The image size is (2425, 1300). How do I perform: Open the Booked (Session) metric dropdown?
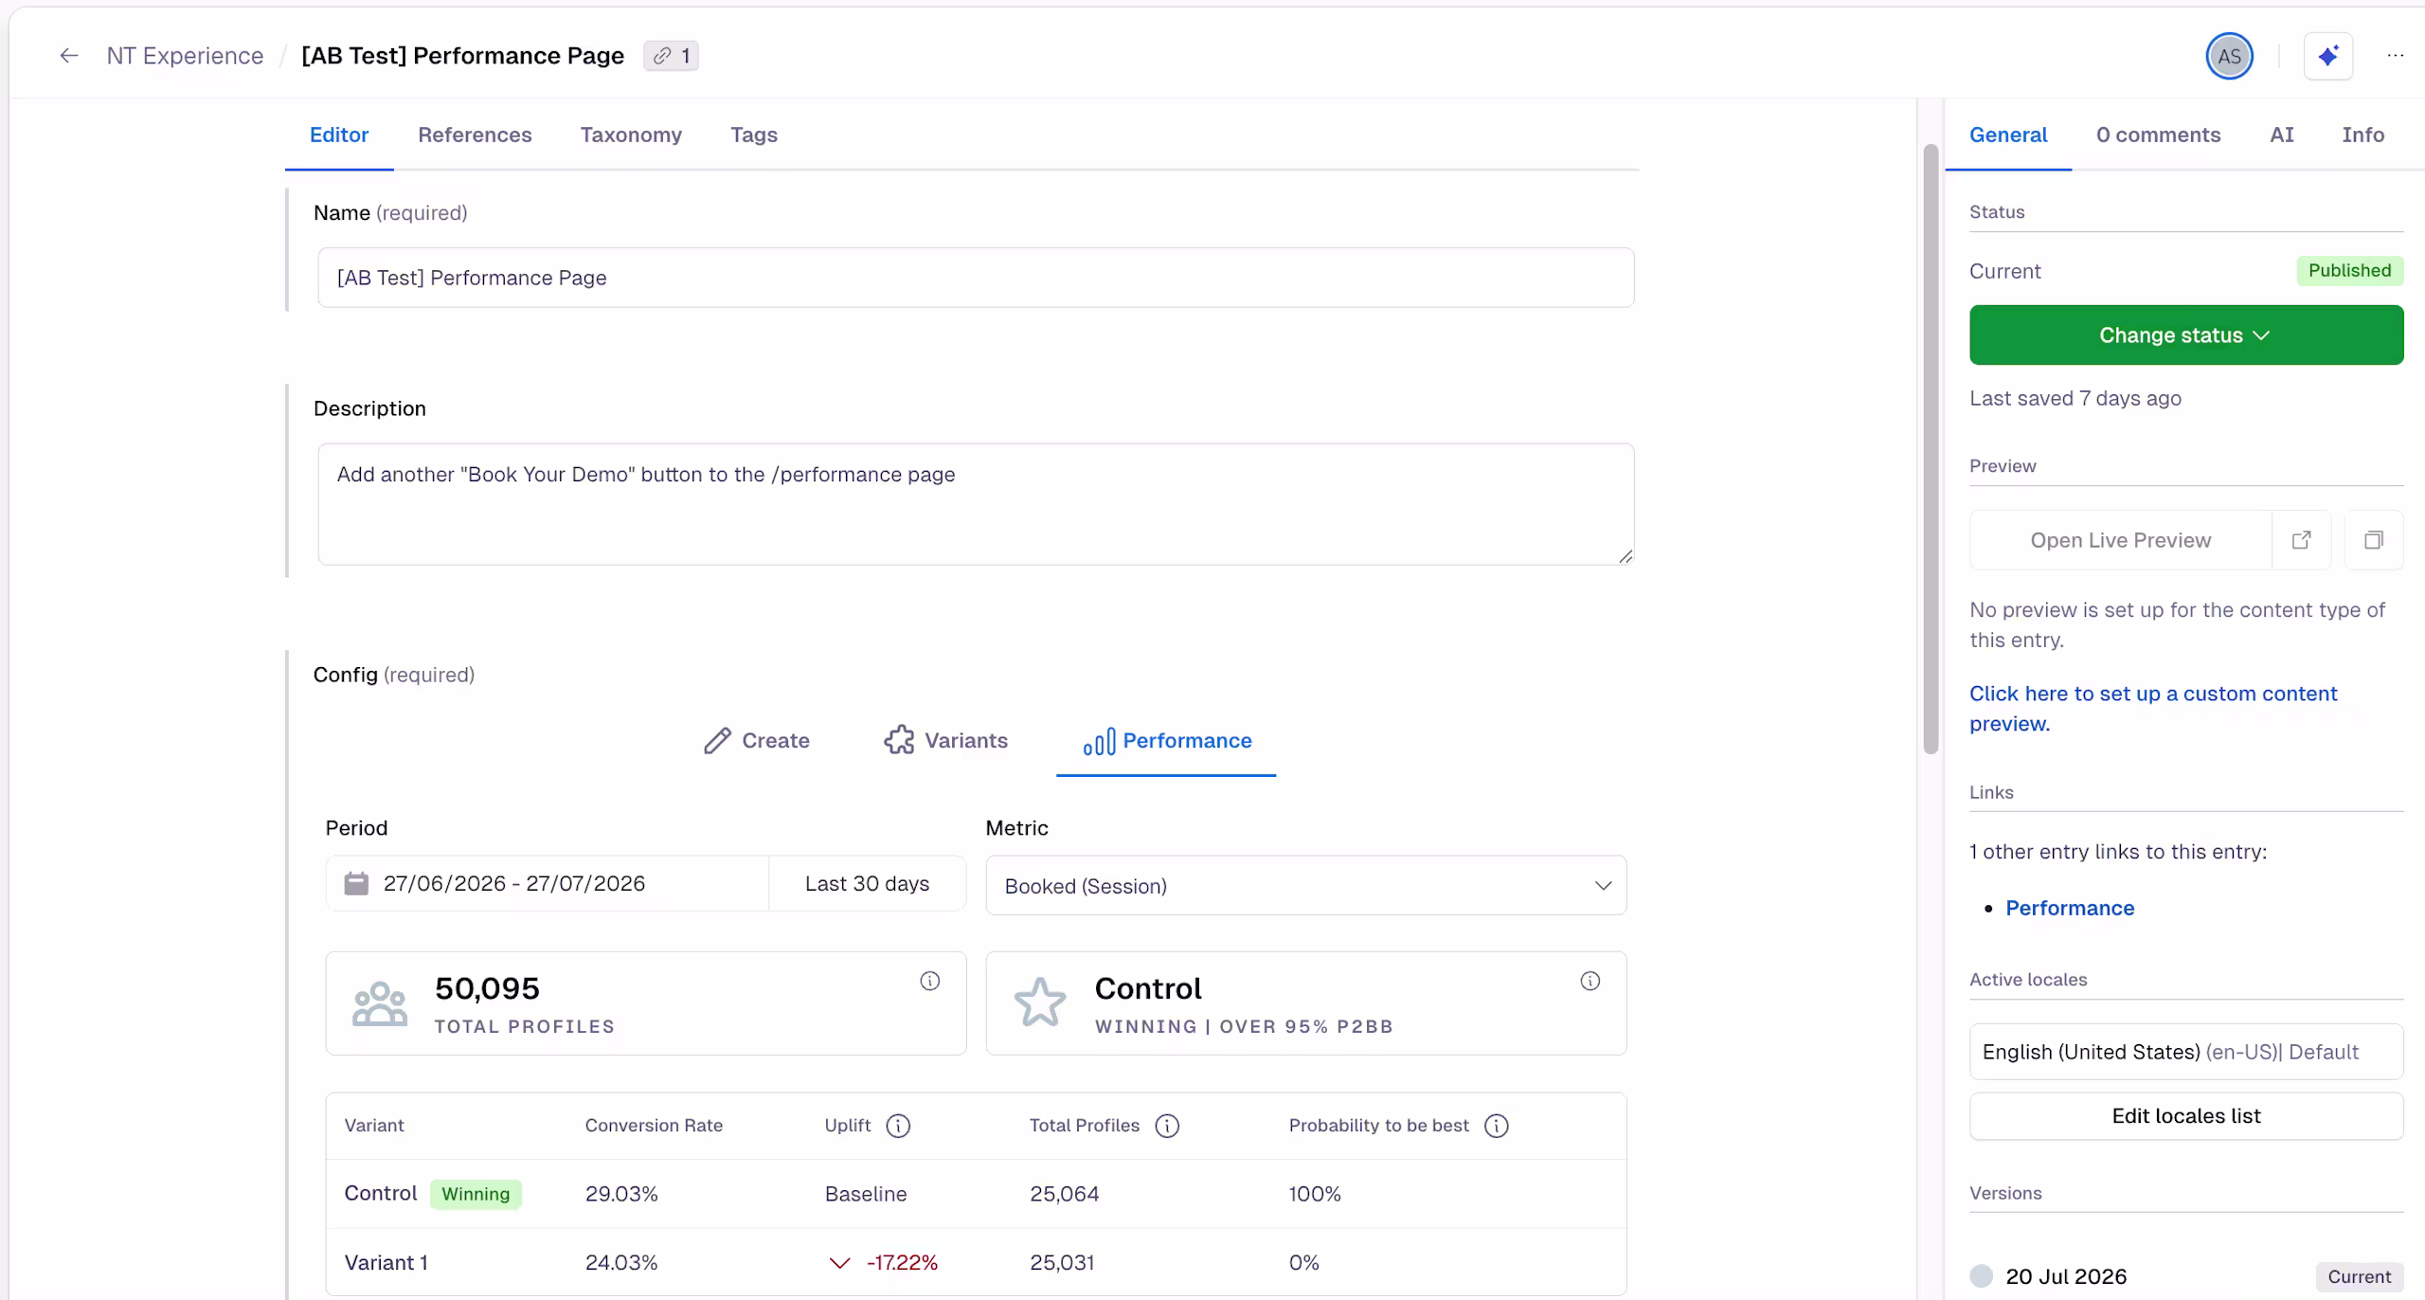(1306, 886)
